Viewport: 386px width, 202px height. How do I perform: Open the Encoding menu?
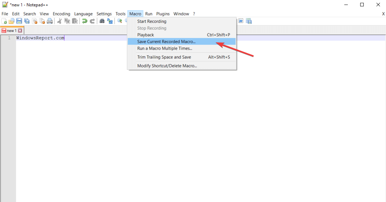pos(62,14)
